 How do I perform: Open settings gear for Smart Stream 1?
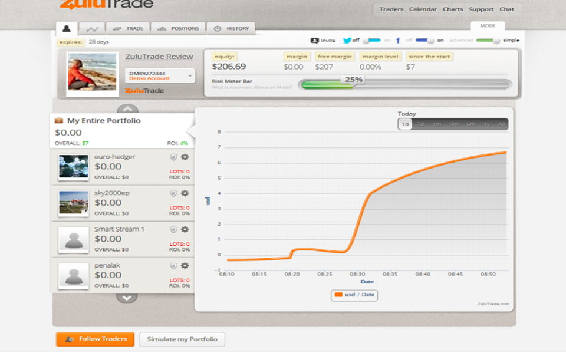(x=185, y=229)
